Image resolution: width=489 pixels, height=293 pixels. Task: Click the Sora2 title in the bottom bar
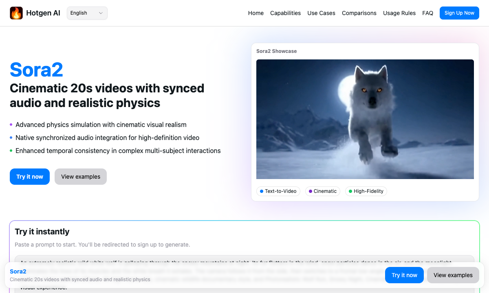(x=18, y=271)
